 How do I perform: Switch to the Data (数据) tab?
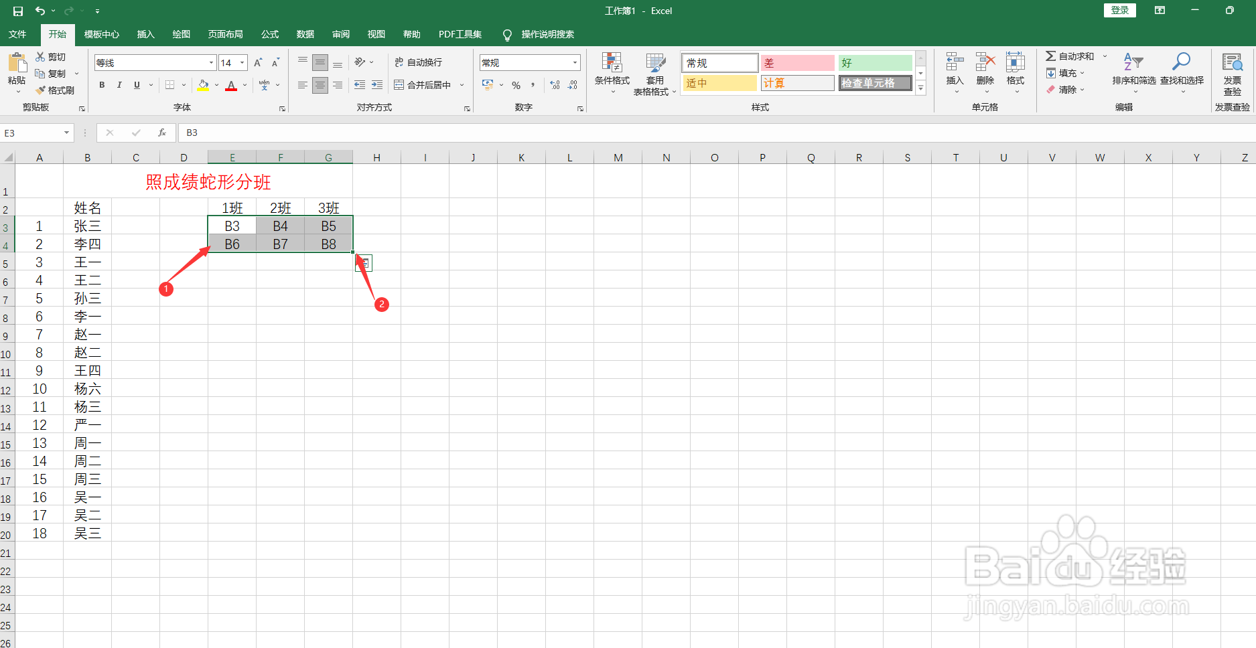coord(305,34)
